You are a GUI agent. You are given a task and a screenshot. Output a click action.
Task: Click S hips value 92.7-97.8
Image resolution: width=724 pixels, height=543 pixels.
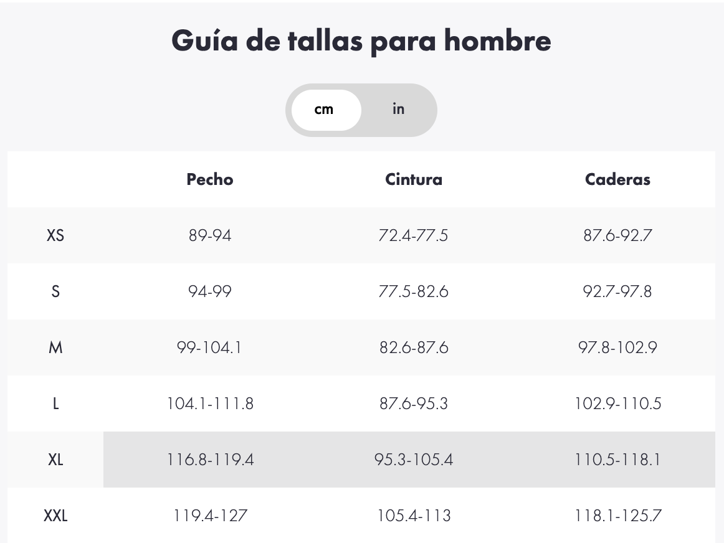pos(617,291)
